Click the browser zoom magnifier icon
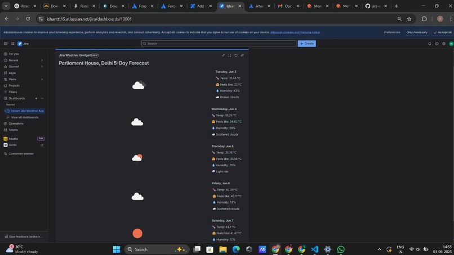The width and height of the screenshot is (454, 255). pos(399,19)
